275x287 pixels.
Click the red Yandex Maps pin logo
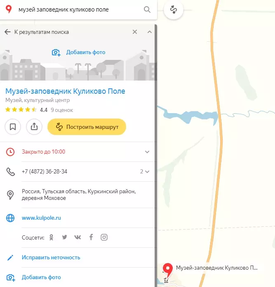(9, 9)
